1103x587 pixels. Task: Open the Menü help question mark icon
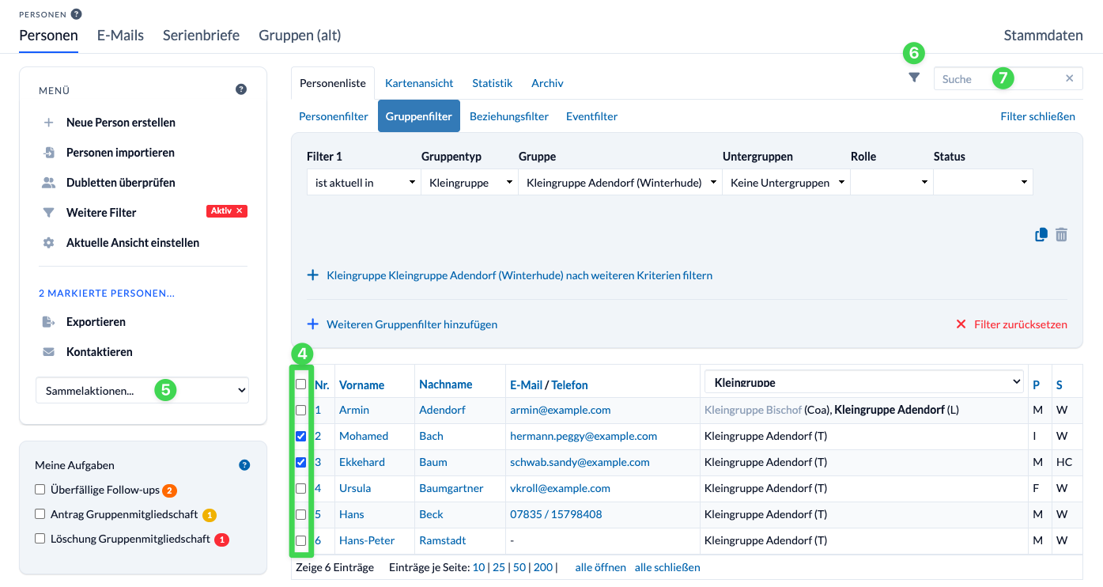tap(240, 89)
